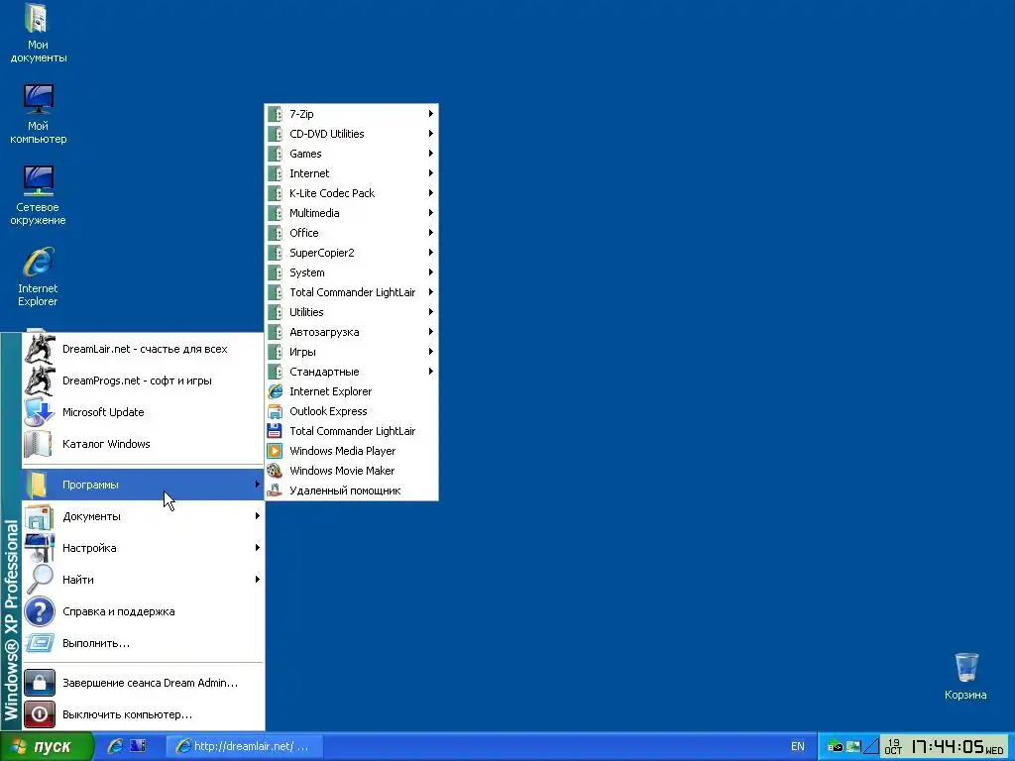Screen dimensions: 1015x761
Task: Expand the Games folder
Action: click(352, 154)
